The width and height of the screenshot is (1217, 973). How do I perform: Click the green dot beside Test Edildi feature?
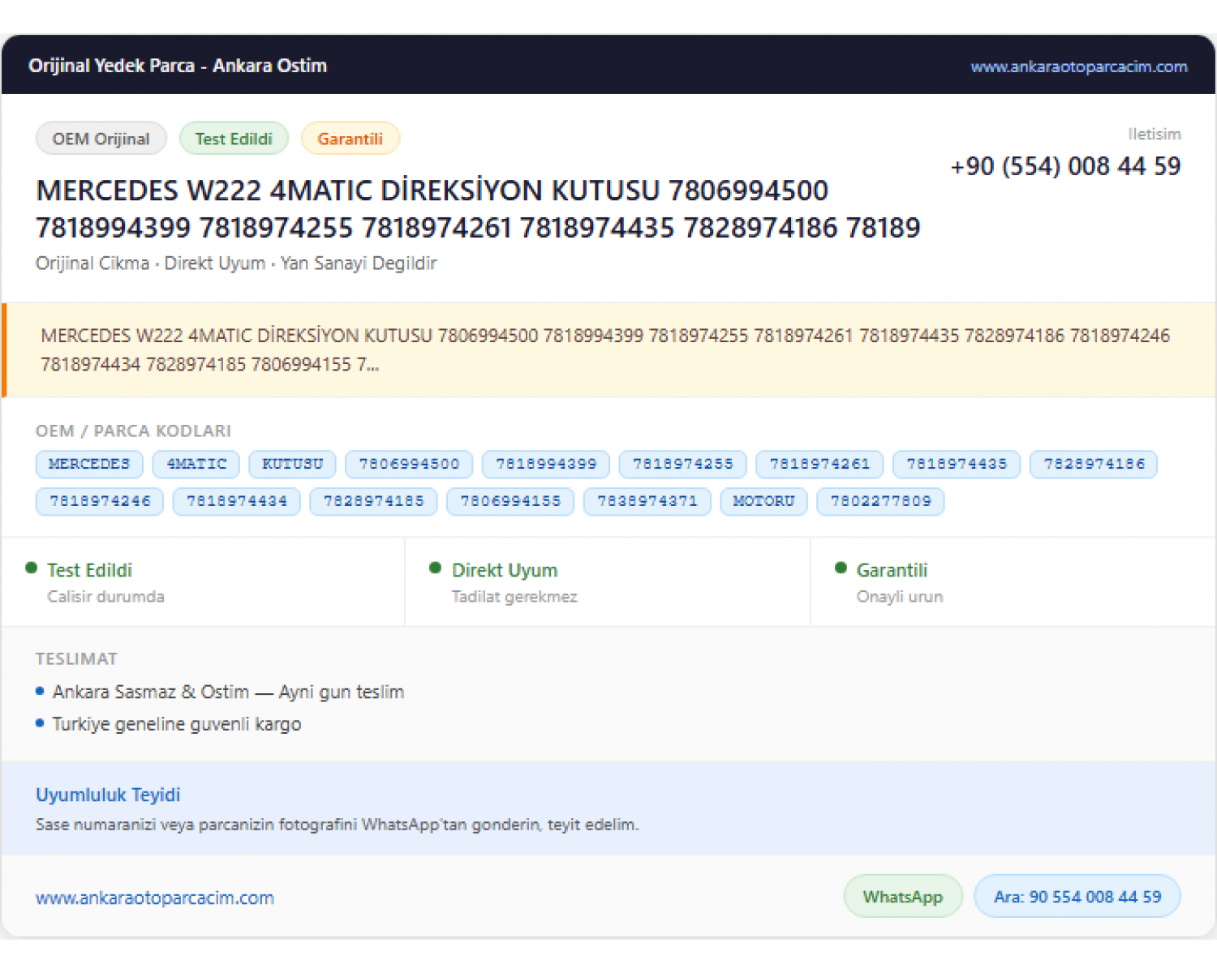[32, 568]
